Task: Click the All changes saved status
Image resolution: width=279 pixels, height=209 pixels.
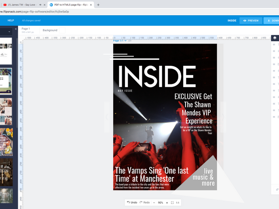Action: pos(31,21)
